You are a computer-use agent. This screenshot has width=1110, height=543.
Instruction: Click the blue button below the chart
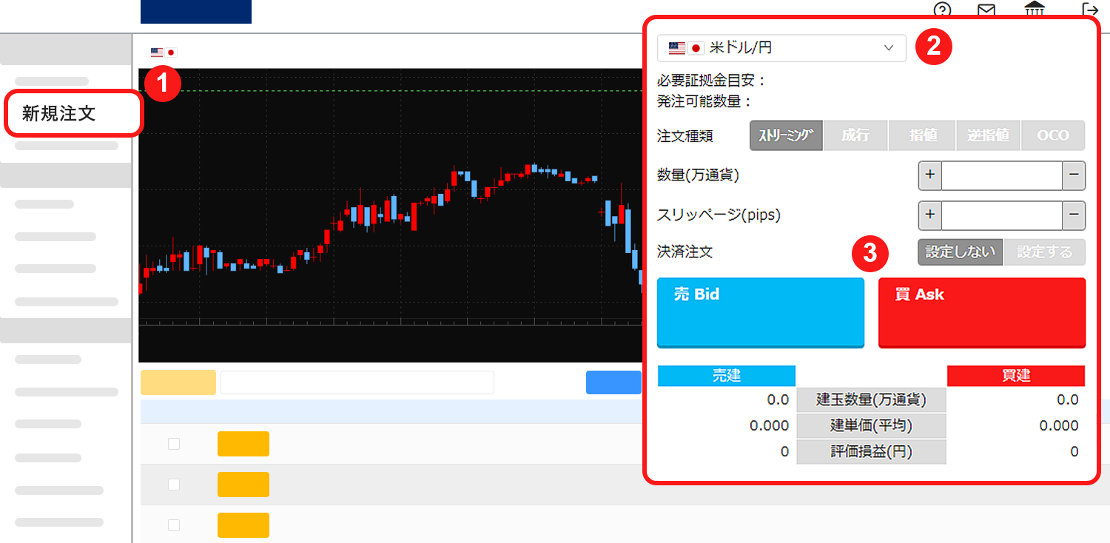coord(613,382)
